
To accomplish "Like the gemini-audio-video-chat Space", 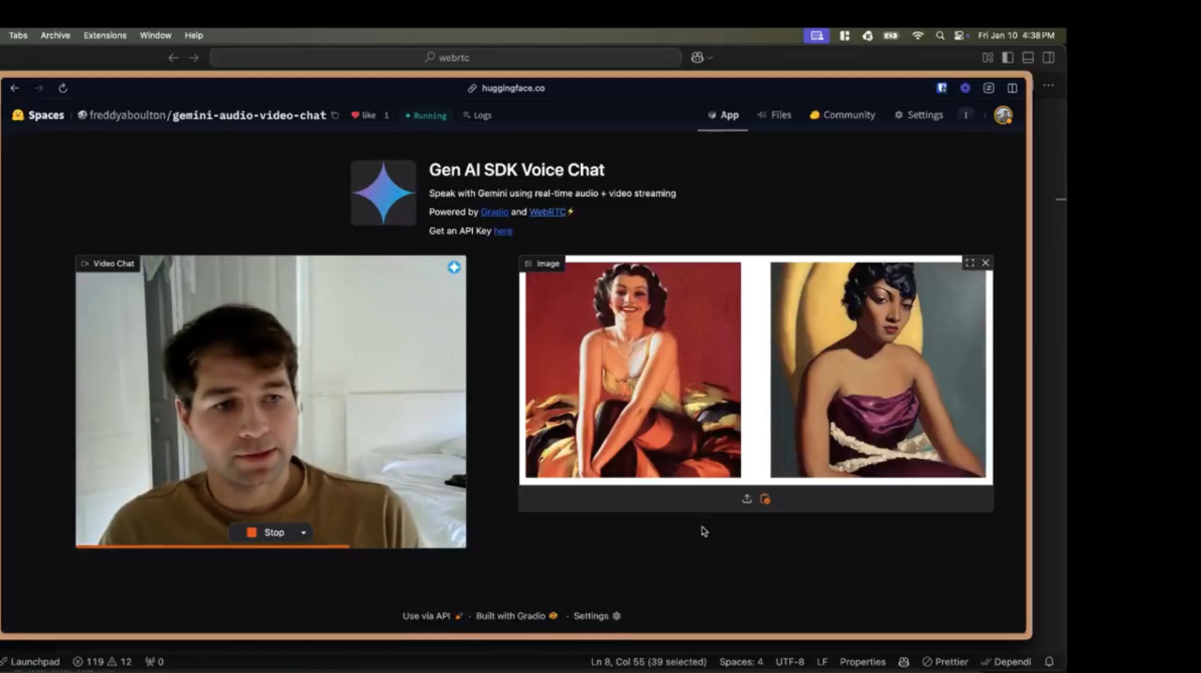I will (x=363, y=115).
